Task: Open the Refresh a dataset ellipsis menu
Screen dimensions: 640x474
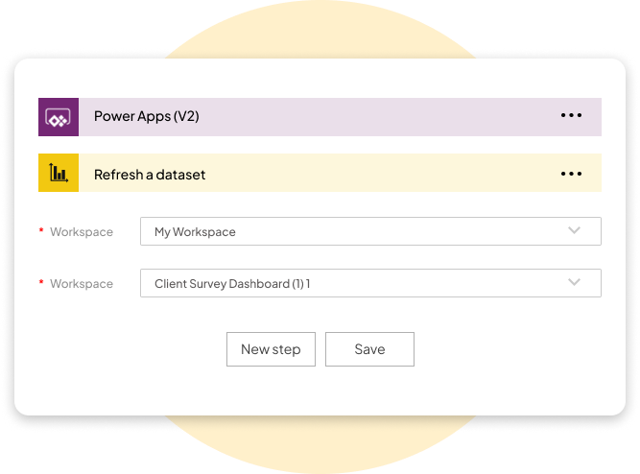Action: point(571,174)
